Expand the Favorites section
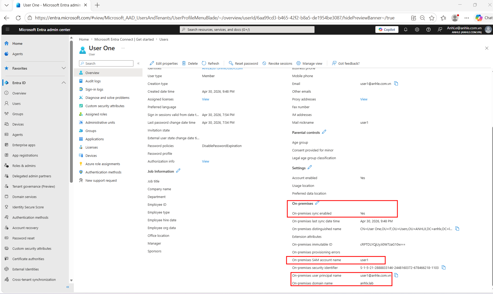 [x=64, y=68]
